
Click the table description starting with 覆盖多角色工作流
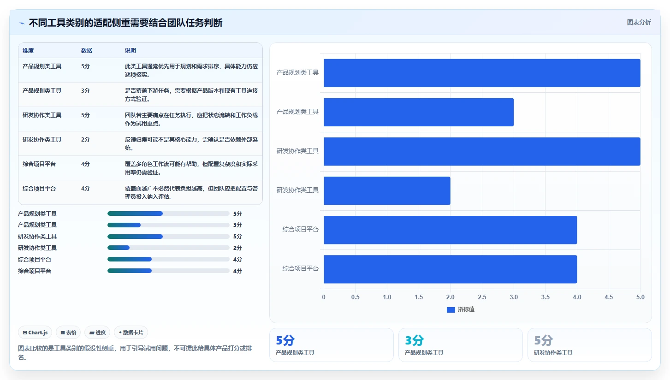(x=191, y=168)
